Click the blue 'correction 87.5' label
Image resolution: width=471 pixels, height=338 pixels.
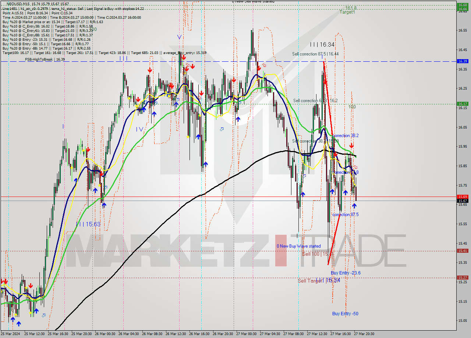(x=345, y=215)
